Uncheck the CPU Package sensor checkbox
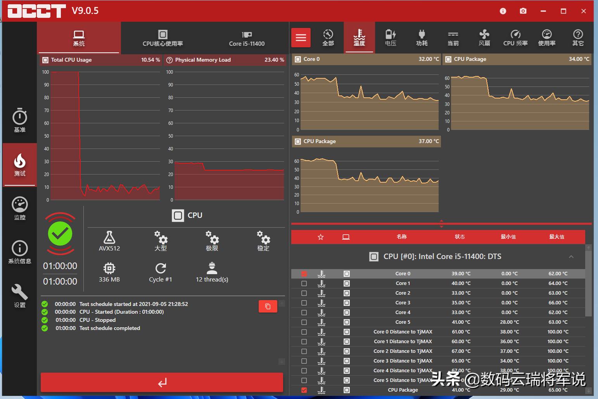The width and height of the screenshot is (598, 399). pyautogui.click(x=304, y=390)
